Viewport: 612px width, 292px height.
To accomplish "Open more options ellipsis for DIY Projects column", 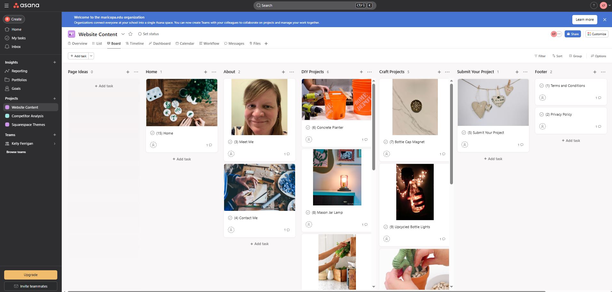I will pos(369,72).
